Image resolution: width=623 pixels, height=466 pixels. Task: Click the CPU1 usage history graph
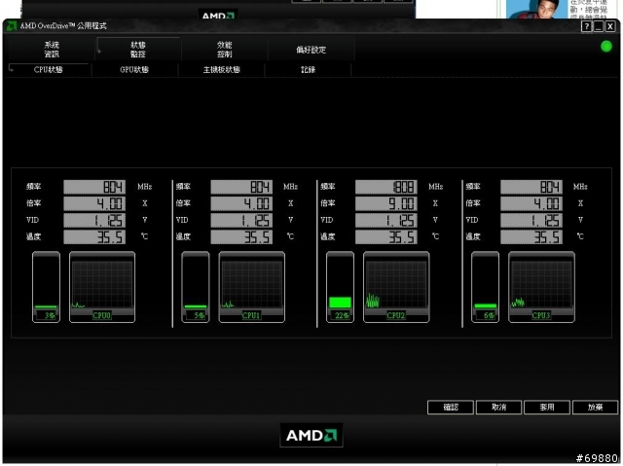[x=251, y=287]
